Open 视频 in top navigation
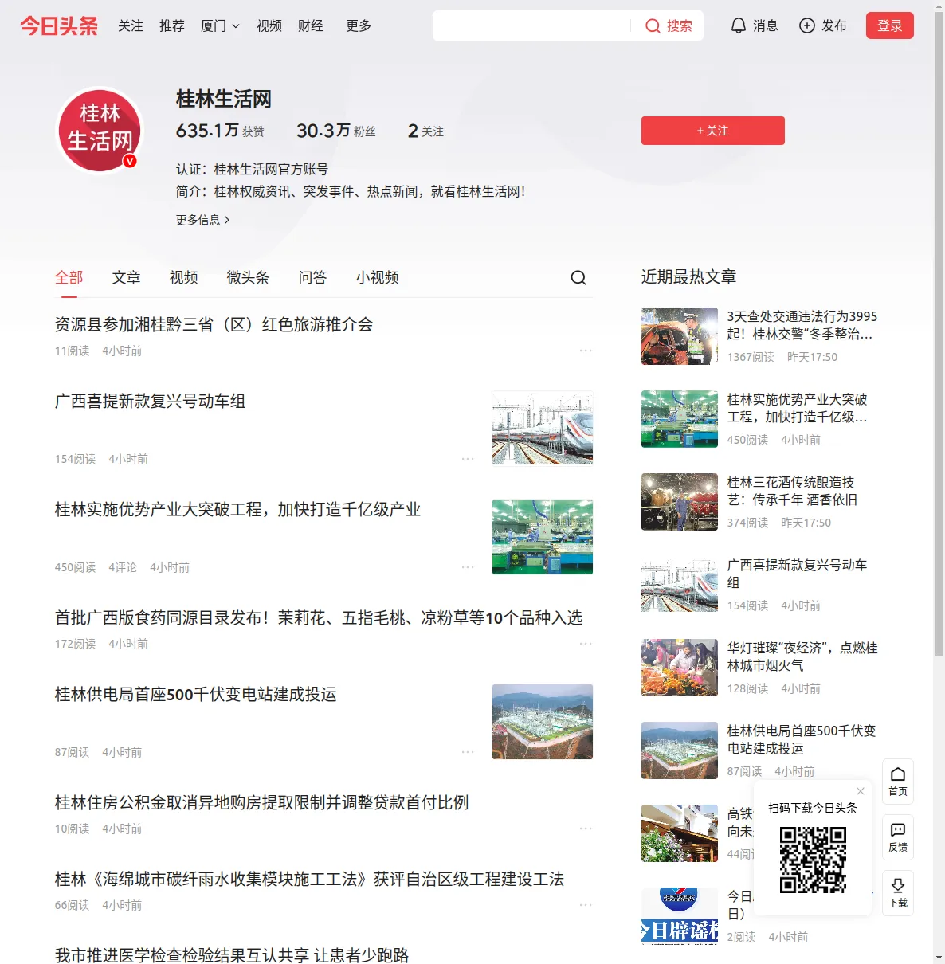Viewport: 945px width, 964px height. click(x=269, y=26)
